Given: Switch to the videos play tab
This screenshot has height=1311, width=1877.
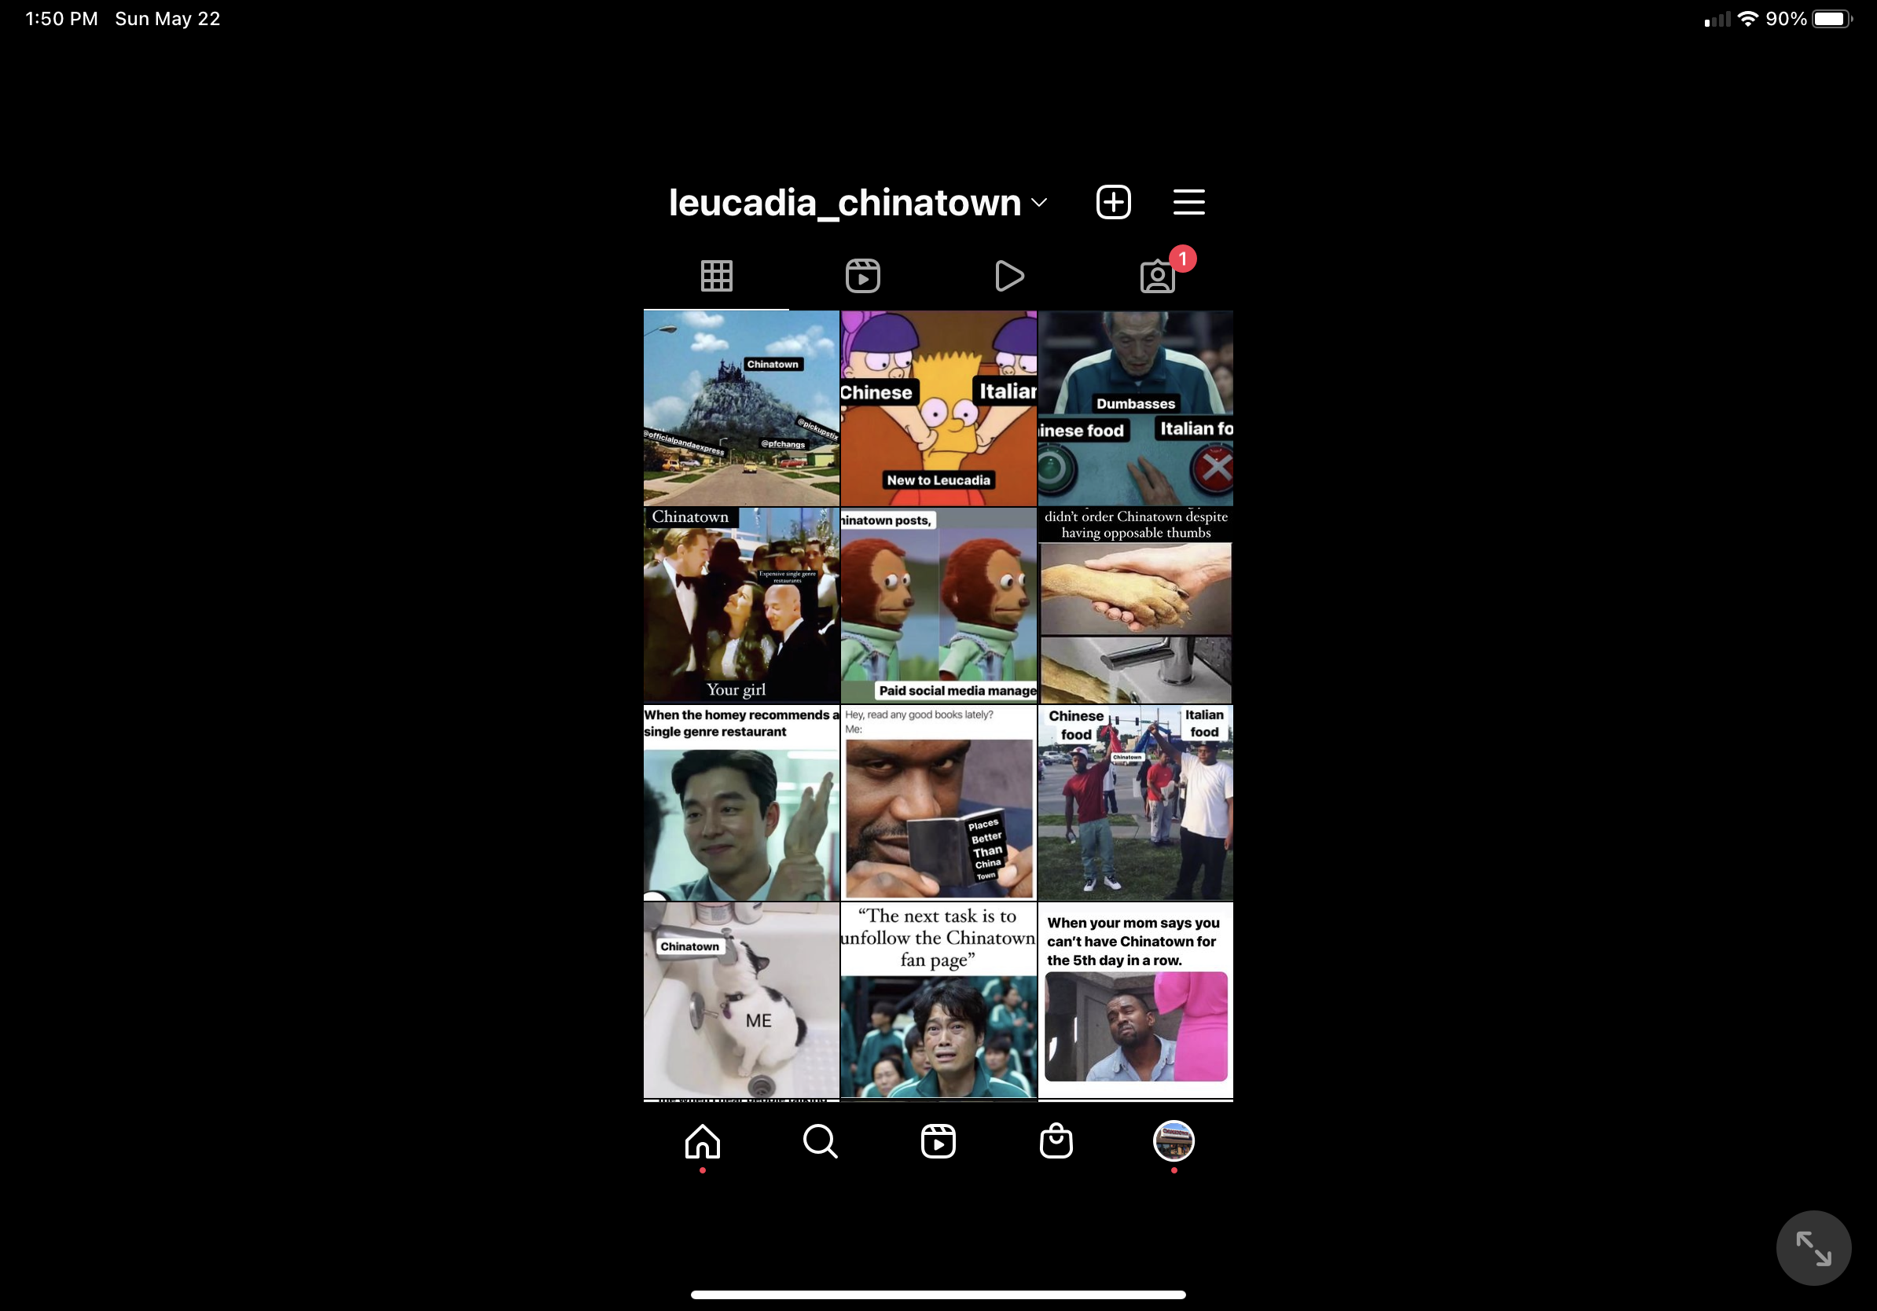Looking at the screenshot, I should tap(1009, 276).
